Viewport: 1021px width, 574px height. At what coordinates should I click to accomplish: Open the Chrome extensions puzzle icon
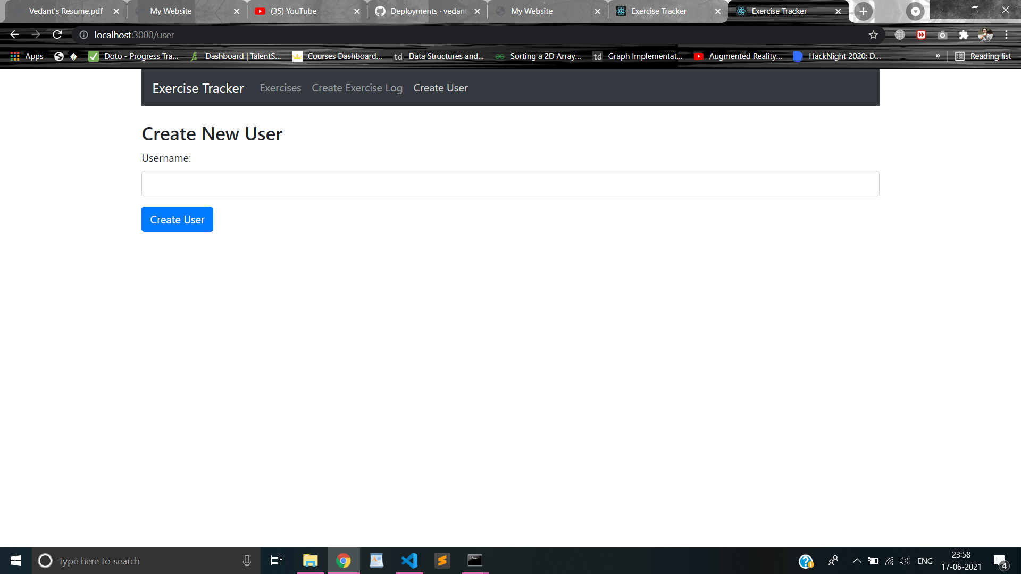[964, 35]
